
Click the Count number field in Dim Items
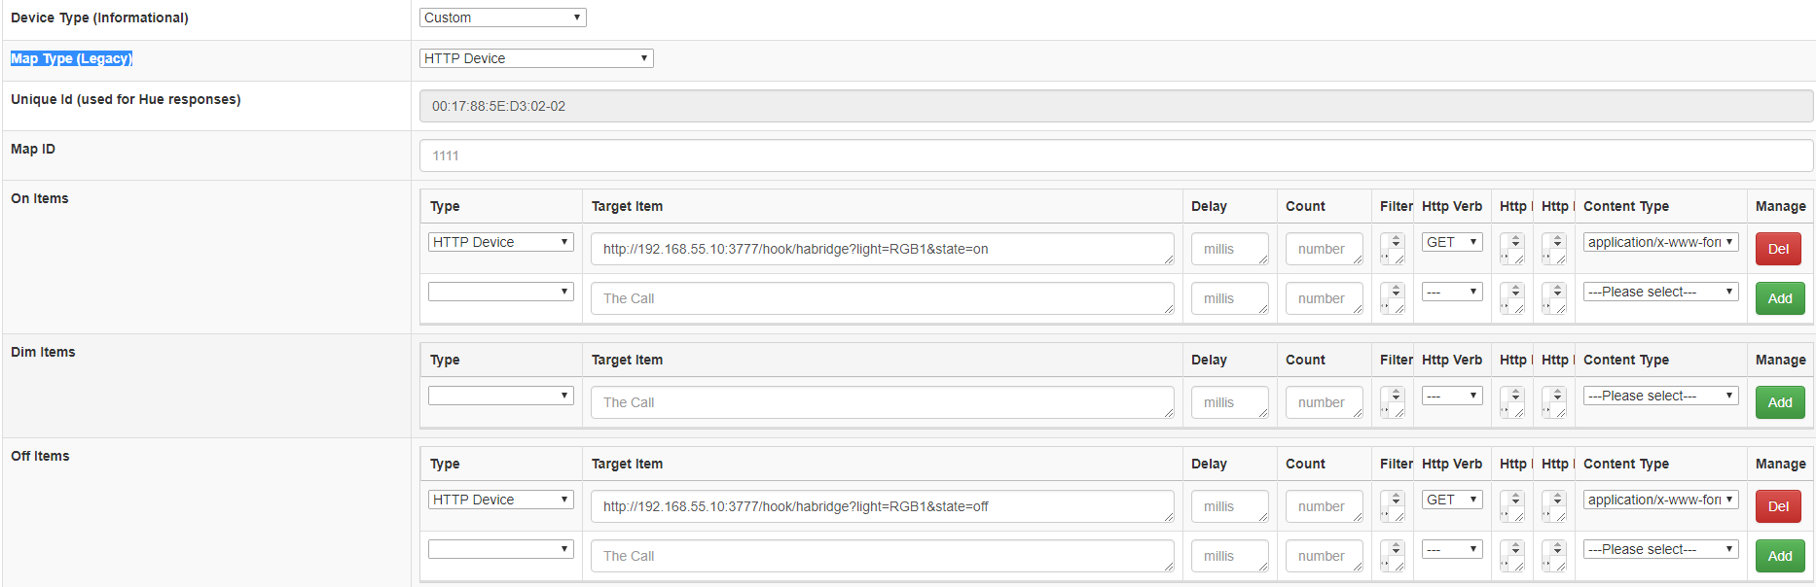click(x=1323, y=402)
